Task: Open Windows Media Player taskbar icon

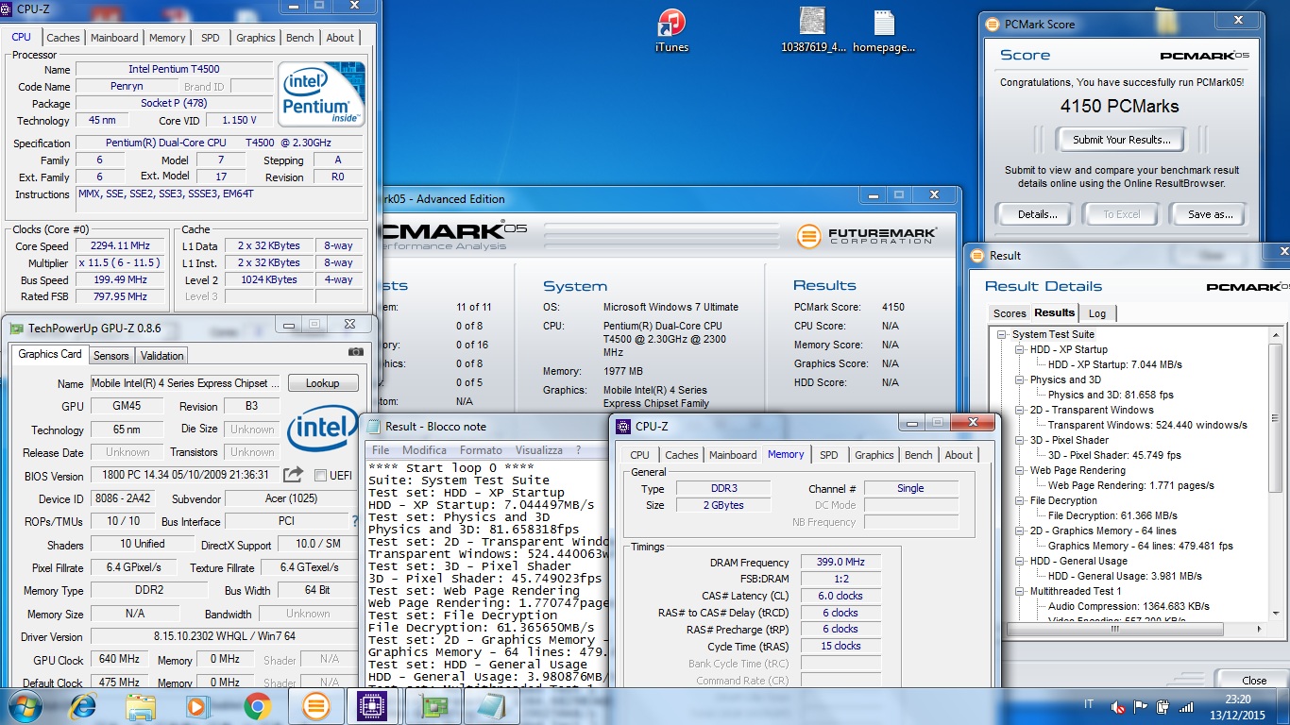Action: pos(198,706)
